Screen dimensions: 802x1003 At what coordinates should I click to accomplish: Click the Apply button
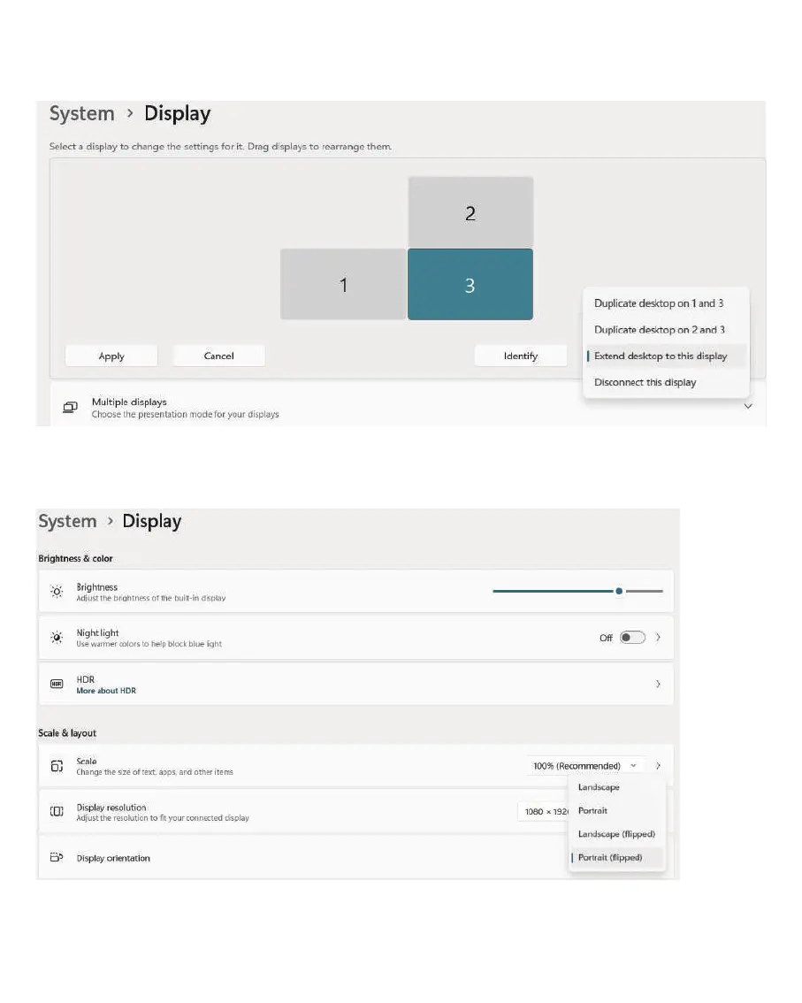click(x=111, y=356)
